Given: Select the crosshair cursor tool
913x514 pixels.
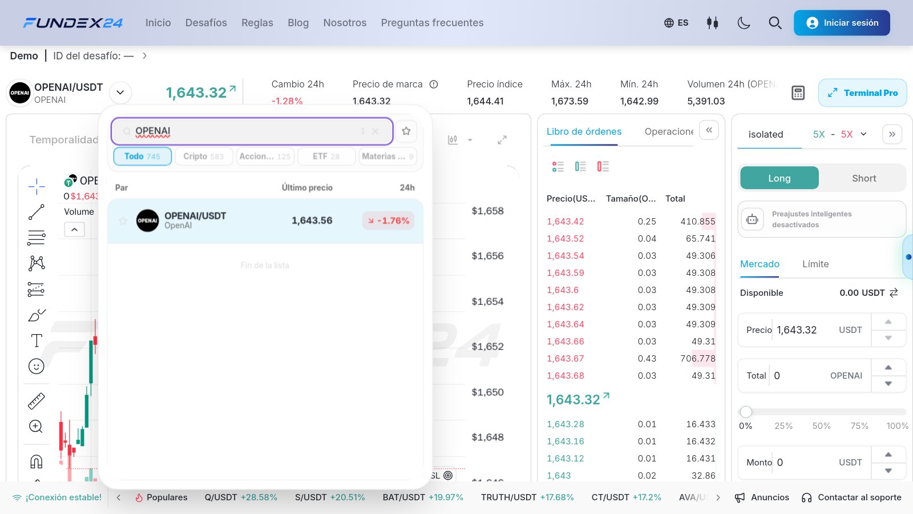Looking at the screenshot, I should (37, 186).
